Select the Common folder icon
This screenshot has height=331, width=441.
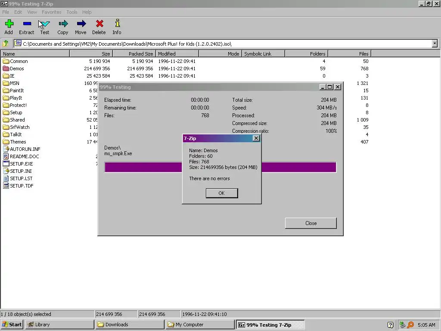click(6, 61)
